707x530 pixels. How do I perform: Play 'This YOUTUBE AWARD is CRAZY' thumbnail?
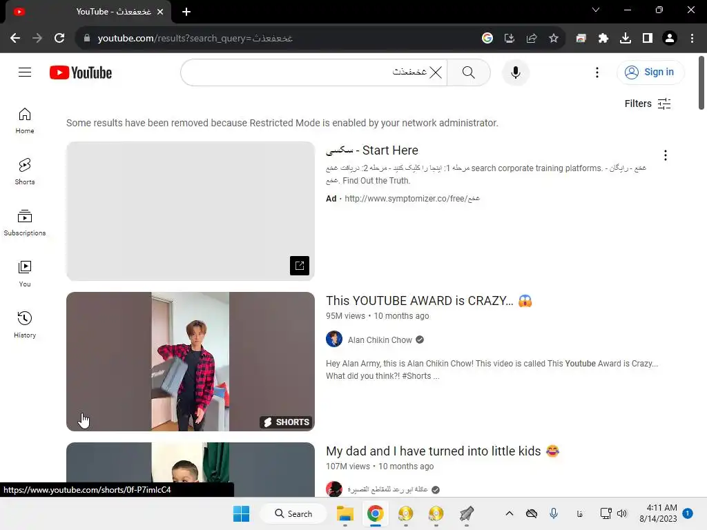tap(191, 362)
